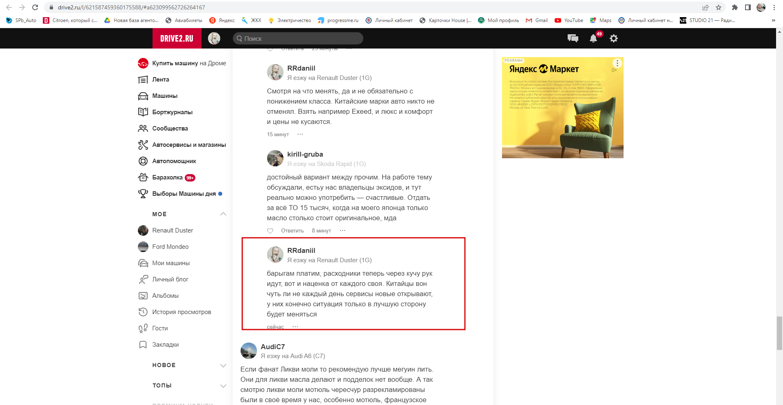Viewport: 783px width, 405px height.
Task: Open the profile avatar in the header
Action: pyautogui.click(x=214, y=38)
